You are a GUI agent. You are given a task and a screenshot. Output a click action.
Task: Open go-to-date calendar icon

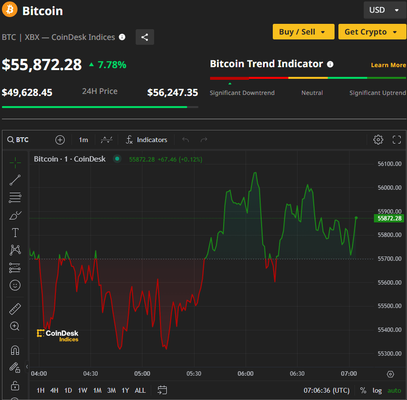[162, 390]
